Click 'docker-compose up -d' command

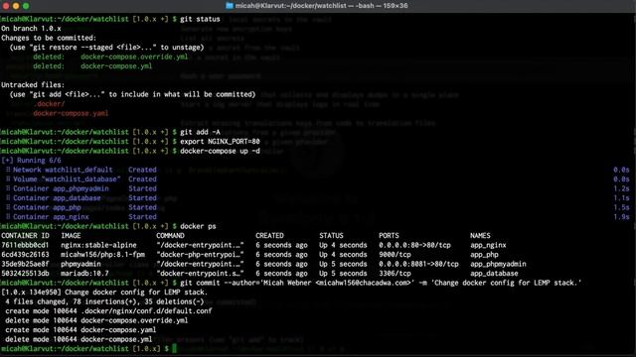(220, 151)
